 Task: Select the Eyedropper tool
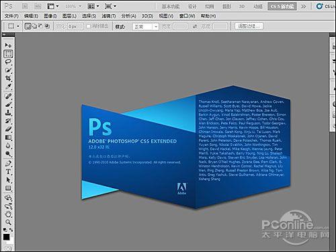coord(8,87)
